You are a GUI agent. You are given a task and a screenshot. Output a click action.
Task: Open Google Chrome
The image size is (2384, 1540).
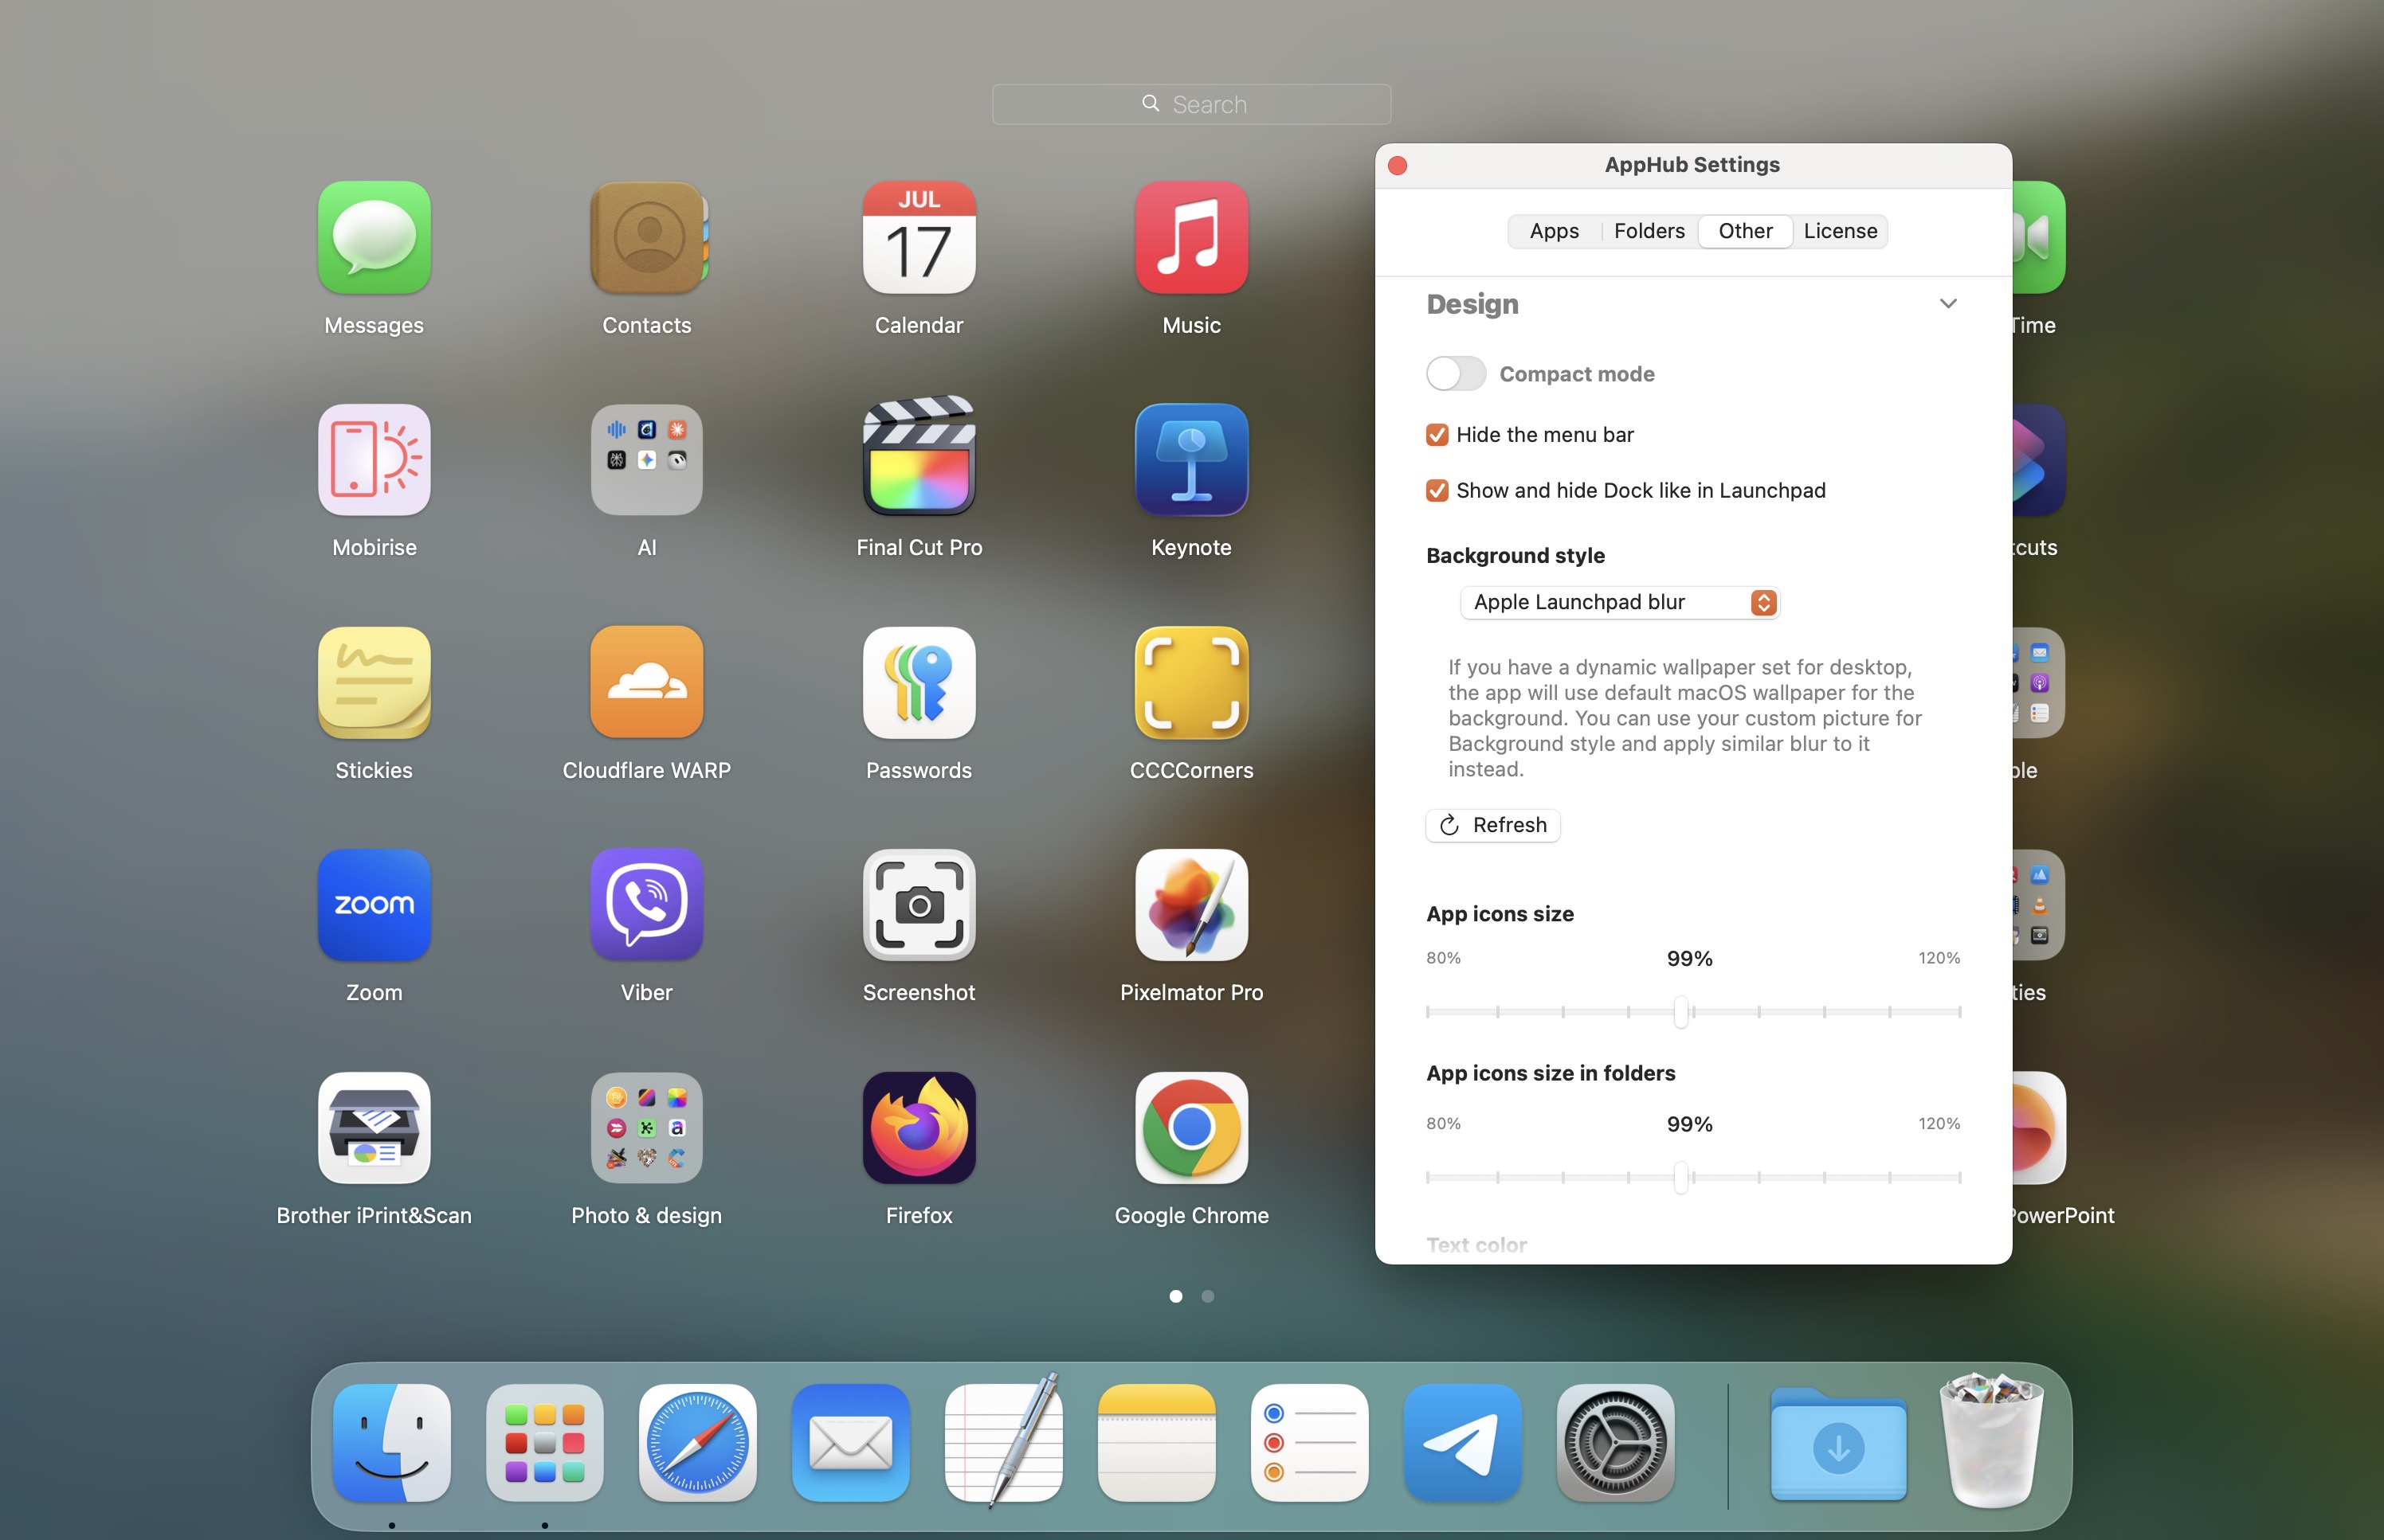click(x=1191, y=1128)
